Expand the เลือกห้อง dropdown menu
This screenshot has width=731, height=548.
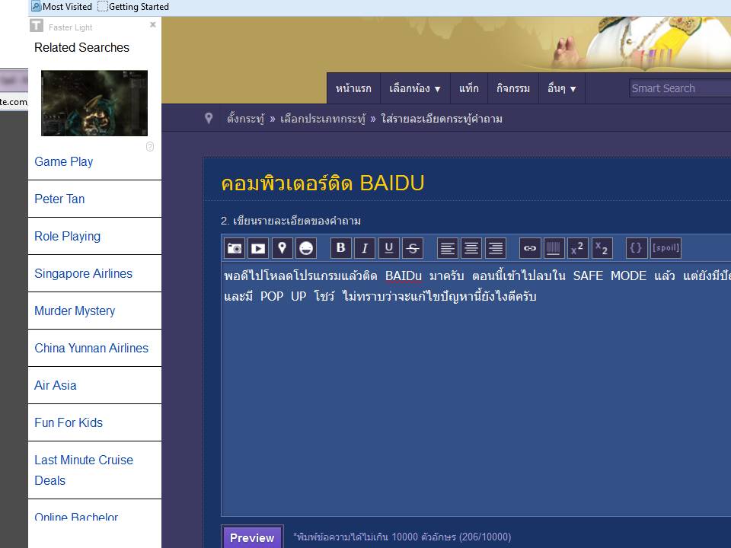[x=415, y=88]
